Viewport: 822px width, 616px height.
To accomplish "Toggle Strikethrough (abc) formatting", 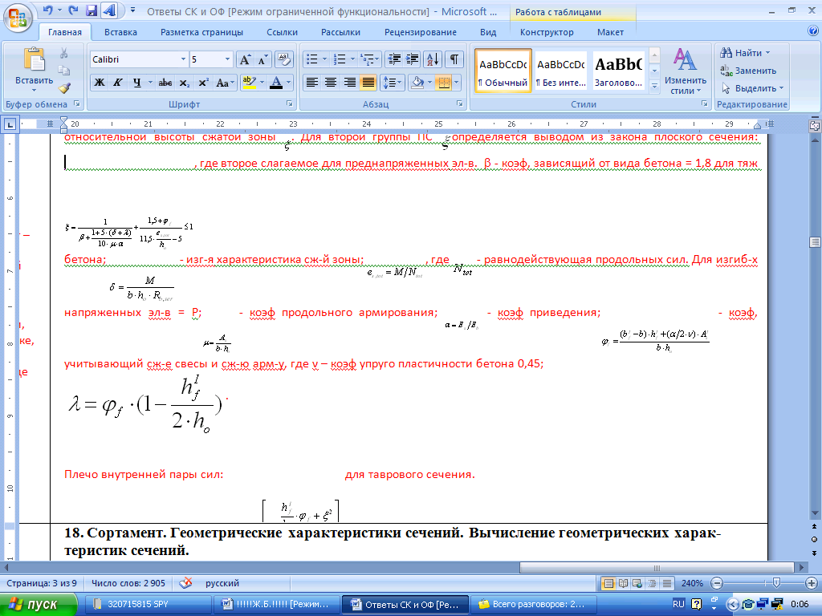I will click(165, 83).
